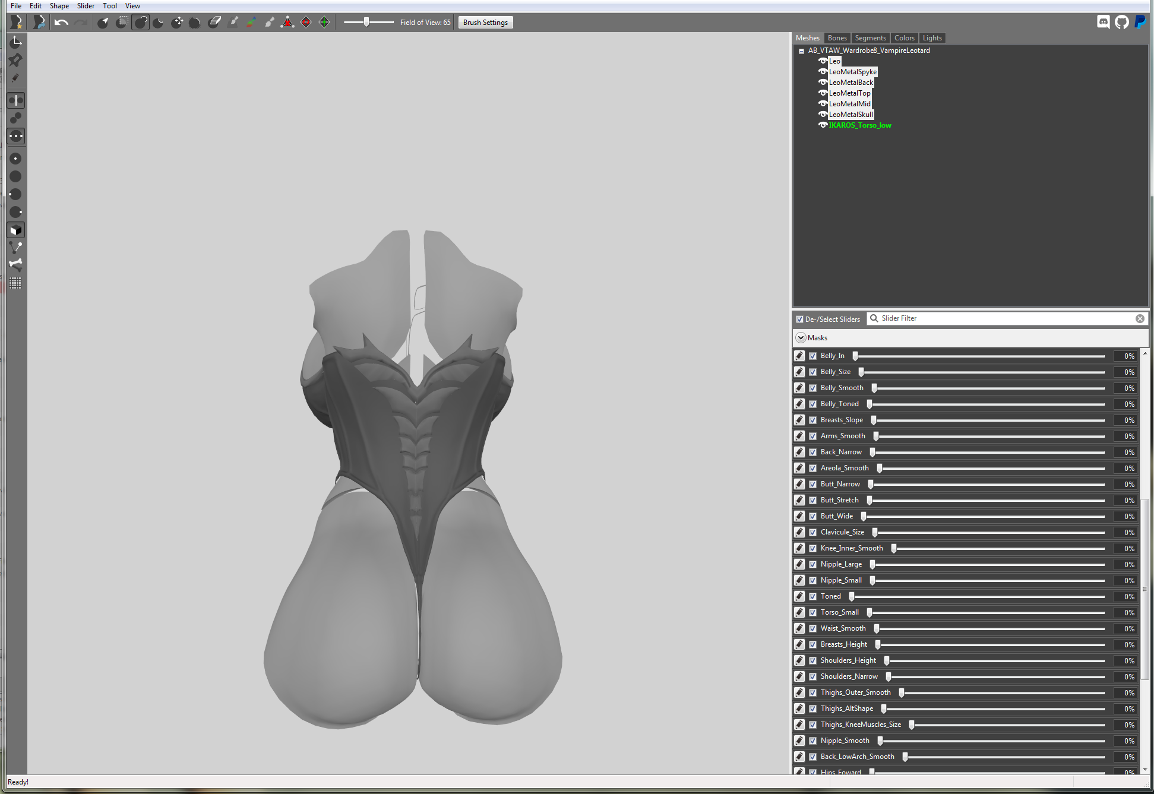Open Brush Settings
The image size is (1154, 794).
(485, 23)
